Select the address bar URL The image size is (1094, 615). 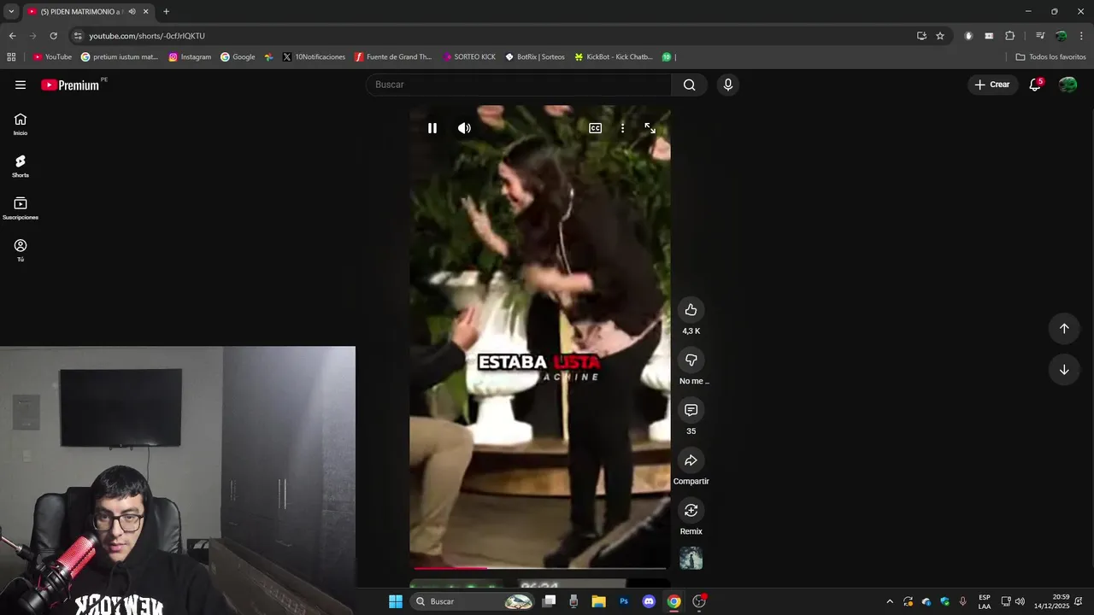(147, 36)
